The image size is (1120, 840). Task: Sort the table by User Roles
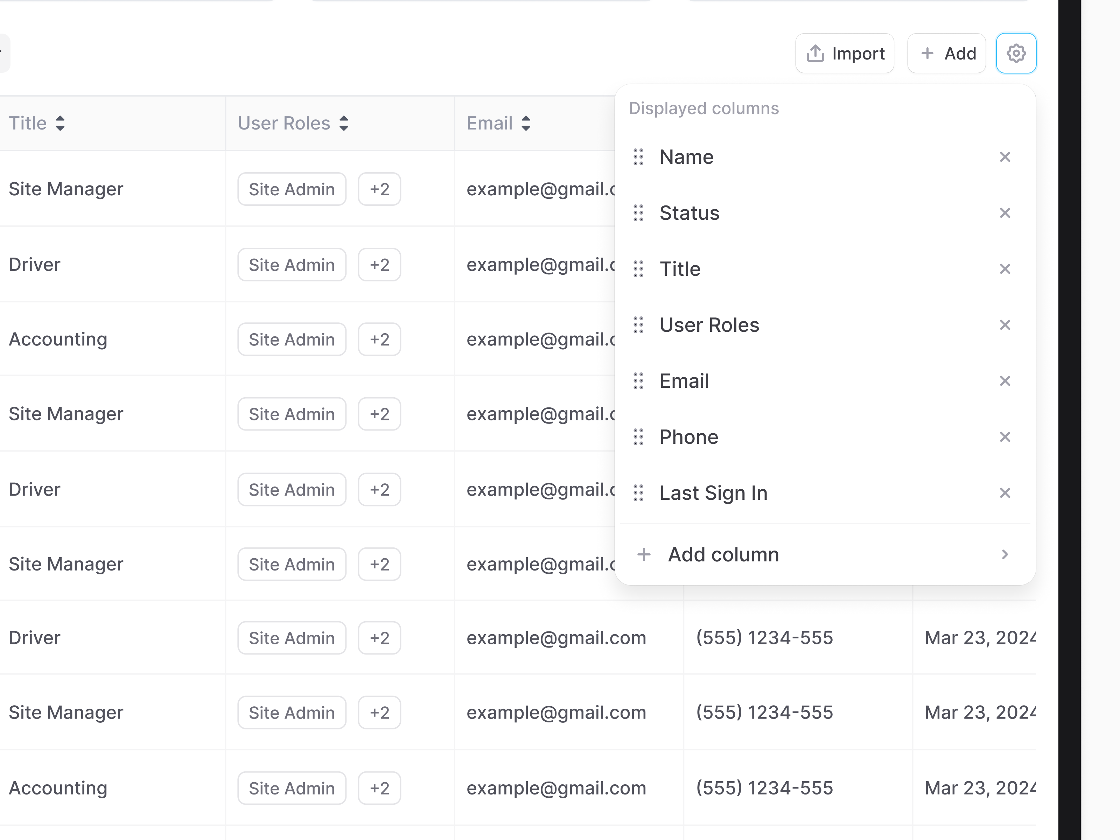click(x=343, y=123)
